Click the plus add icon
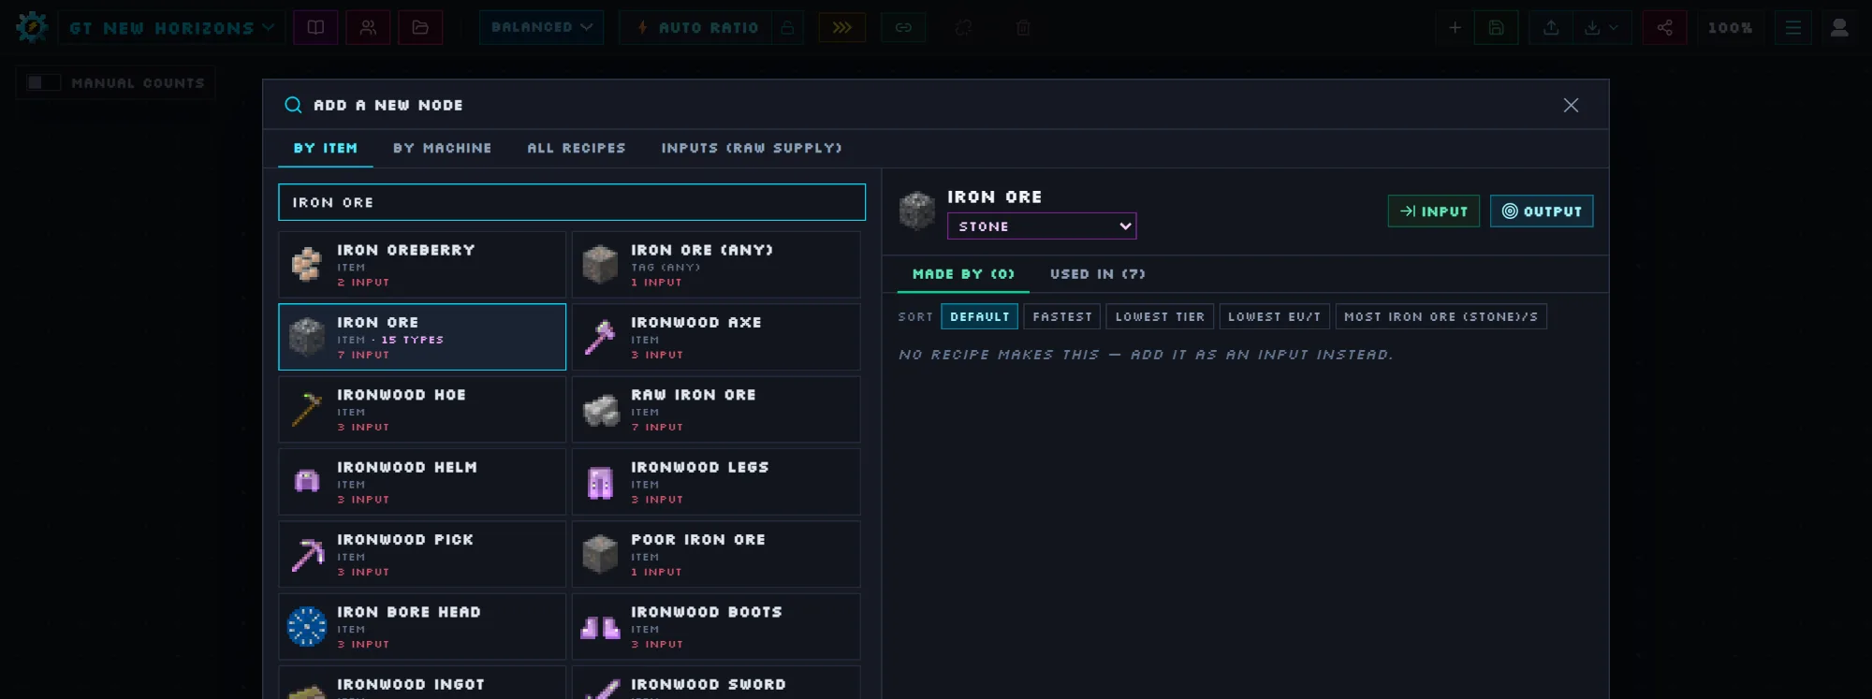The image size is (1872, 699). pyautogui.click(x=1455, y=27)
